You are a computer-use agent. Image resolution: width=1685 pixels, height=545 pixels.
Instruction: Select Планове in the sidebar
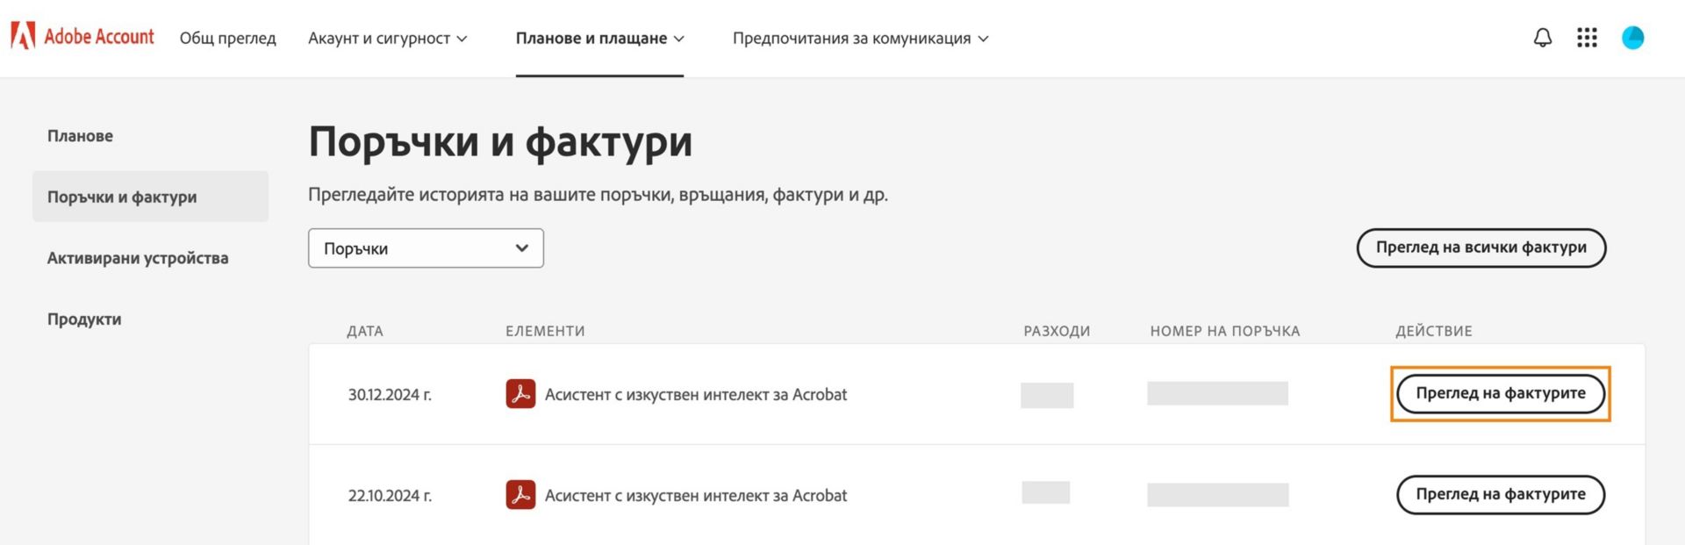80,136
